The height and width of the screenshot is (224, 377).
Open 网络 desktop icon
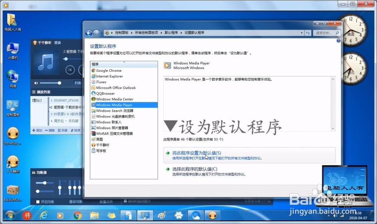click(12, 79)
